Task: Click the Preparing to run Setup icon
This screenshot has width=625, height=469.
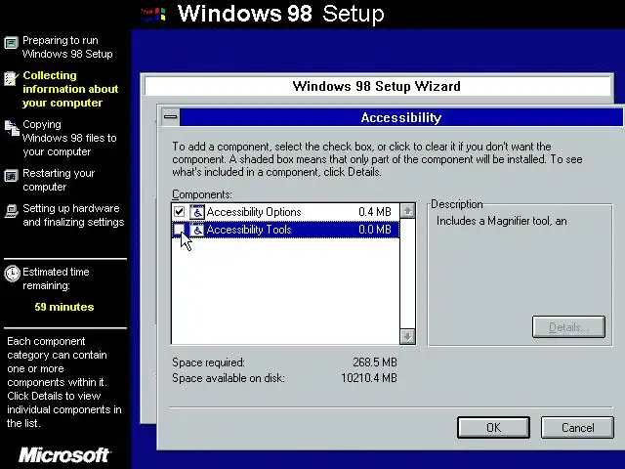Action: coord(11,42)
